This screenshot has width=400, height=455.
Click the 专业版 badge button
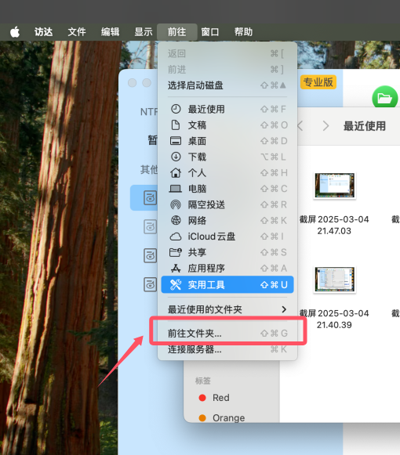318,82
